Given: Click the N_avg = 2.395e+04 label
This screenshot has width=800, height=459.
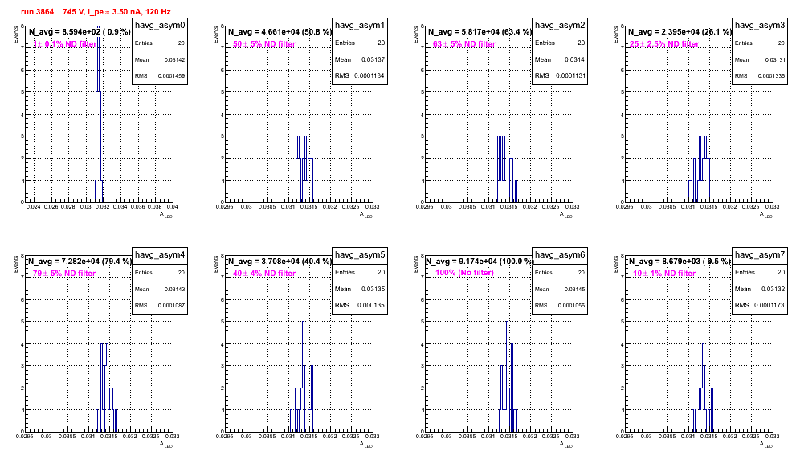Looking at the screenshot, I should click(x=679, y=32).
